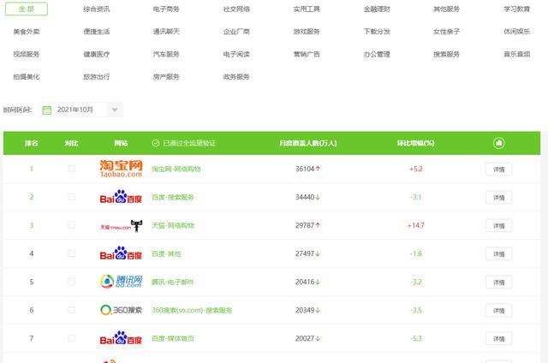
Task: Click the Tmall cat logo in row 3
Action: (121, 226)
